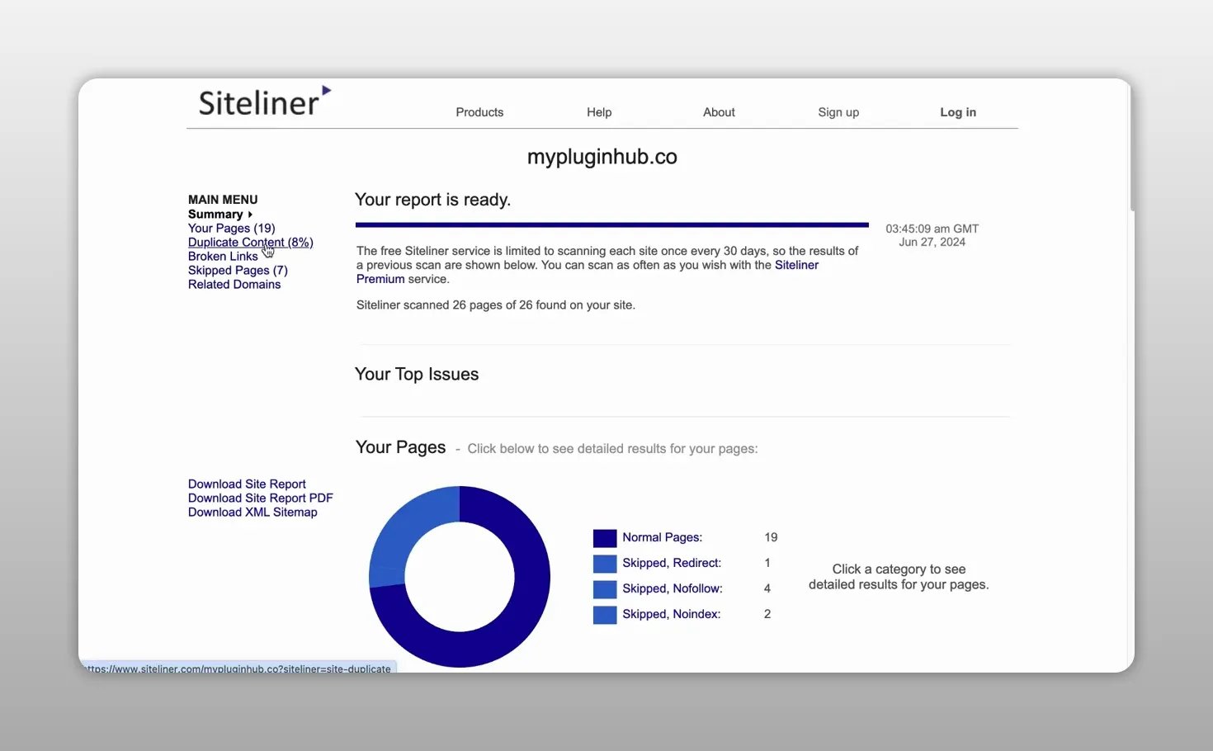Open Duplicate Content (8%) report
The width and height of the screenshot is (1213, 751).
coord(251,243)
